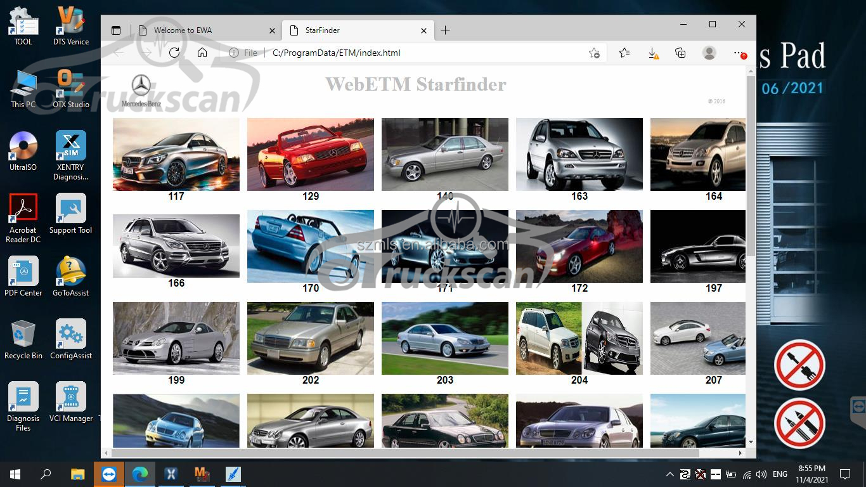Select the model 202 sedan thumbnail
Screen dimensions: 866x487
tap(311, 338)
